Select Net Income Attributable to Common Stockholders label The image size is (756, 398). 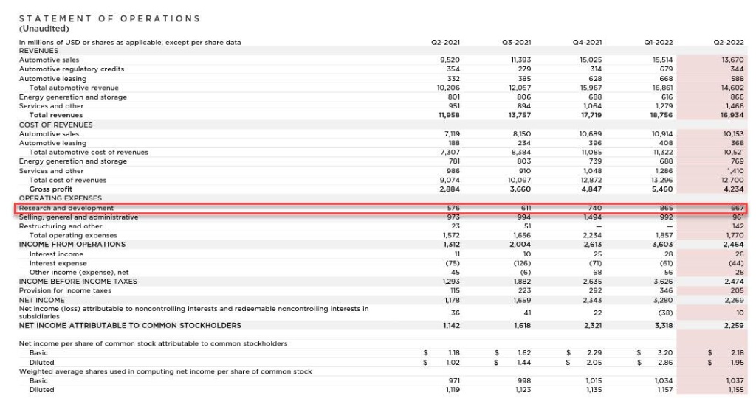(x=129, y=325)
